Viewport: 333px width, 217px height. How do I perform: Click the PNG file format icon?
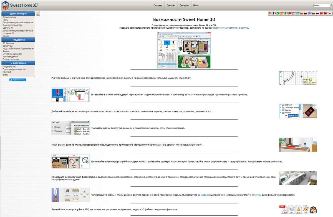click(x=291, y=209)
